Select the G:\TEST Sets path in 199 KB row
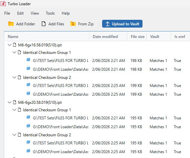The image size is (190, 158). (x=61, y=85)
